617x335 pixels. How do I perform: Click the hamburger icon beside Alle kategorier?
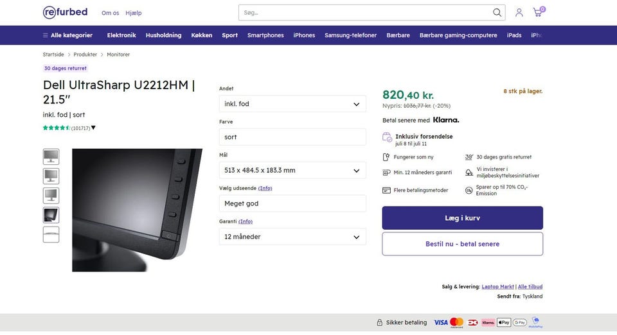click(45, 35)
